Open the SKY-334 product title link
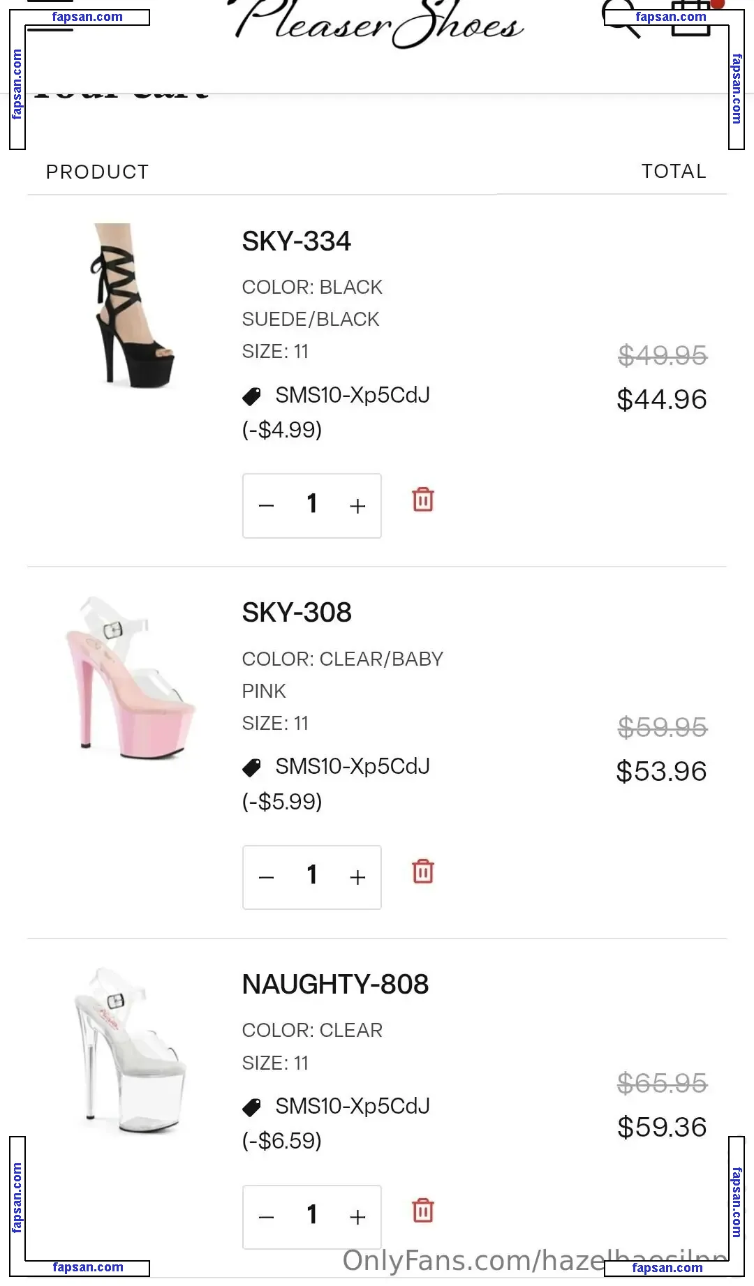Screen dimensions: 754x1286 tap(296, 241)
